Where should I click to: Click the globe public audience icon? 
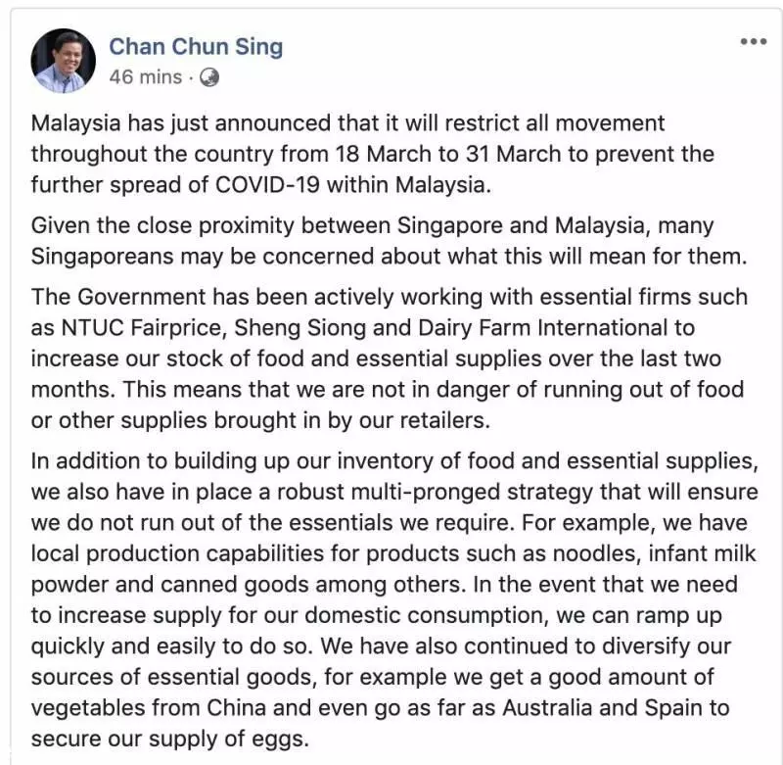(x=209, y=77)
